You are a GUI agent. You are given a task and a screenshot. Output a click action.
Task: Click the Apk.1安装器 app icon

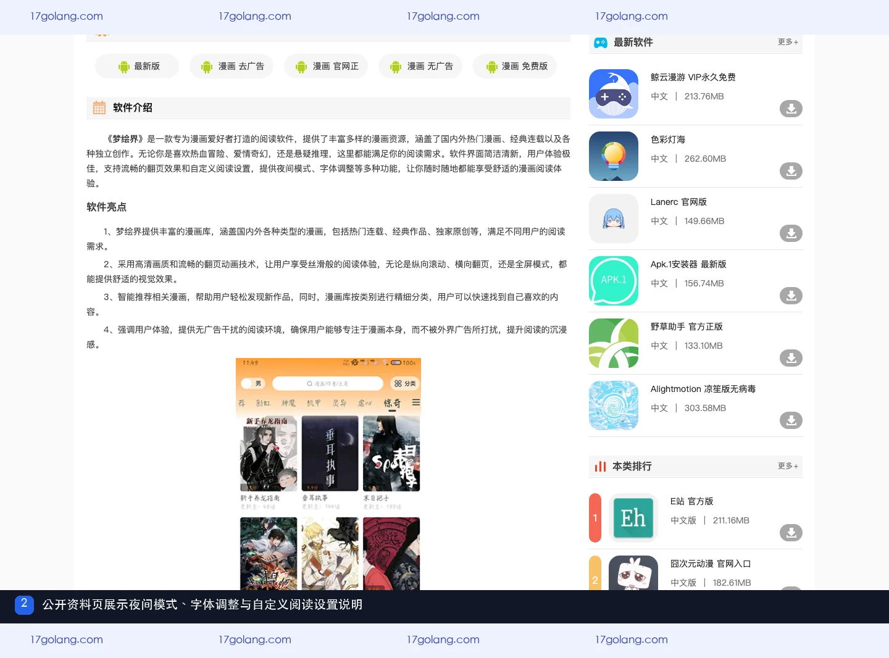(x=614, y=281)
